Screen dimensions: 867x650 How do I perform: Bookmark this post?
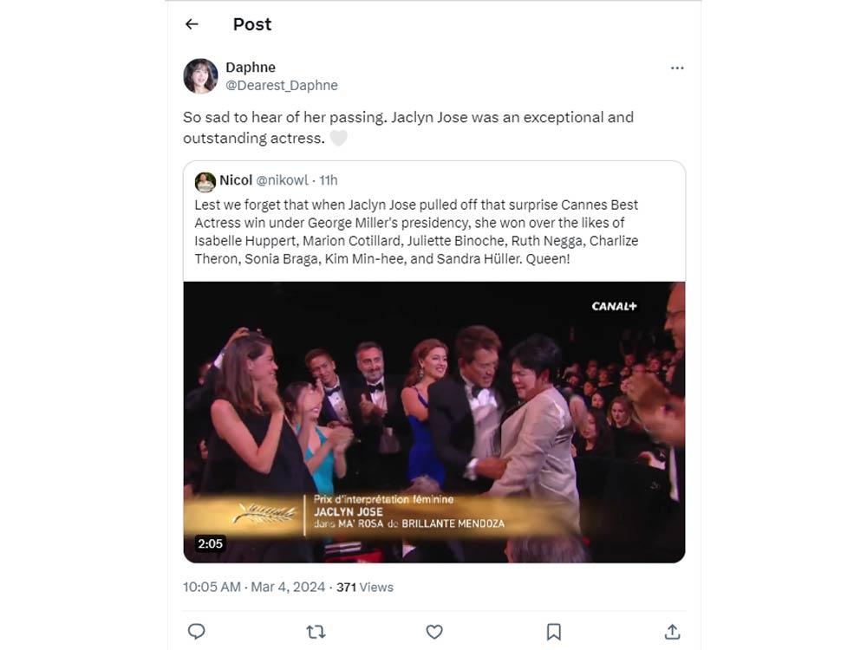(x=553, y=631)
